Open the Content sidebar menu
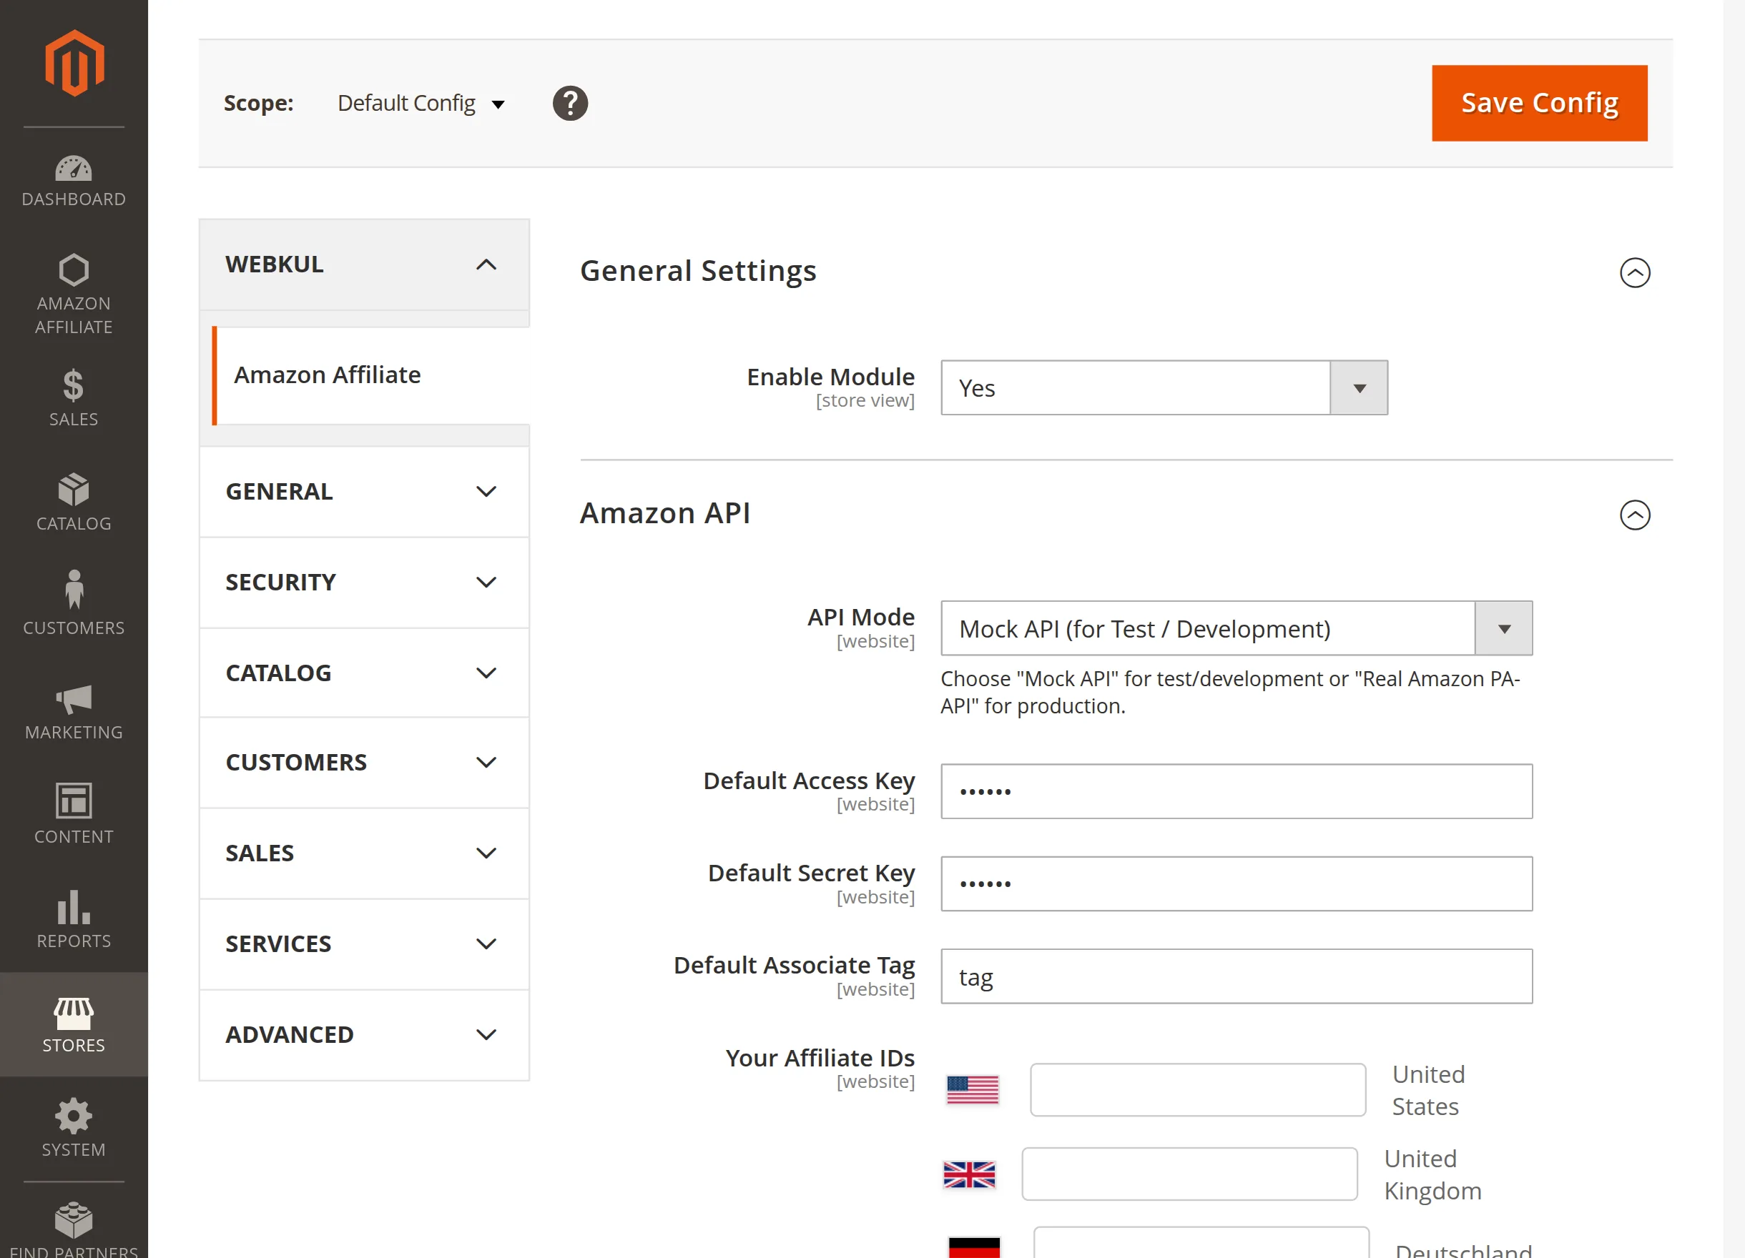The height and width of the screenshot is (1258, 1745). [x=74, y=815]
